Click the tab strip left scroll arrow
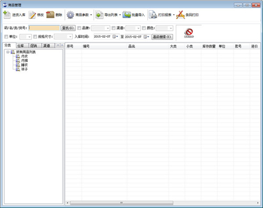263x208 pixels. pos(58,46)
